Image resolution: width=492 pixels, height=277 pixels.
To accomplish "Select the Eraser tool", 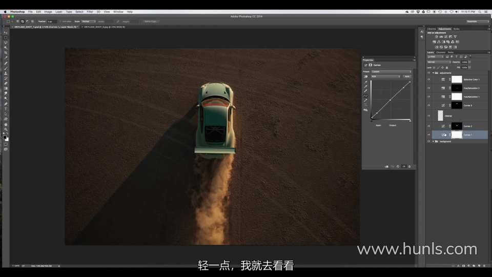I will tap(6, 83).
